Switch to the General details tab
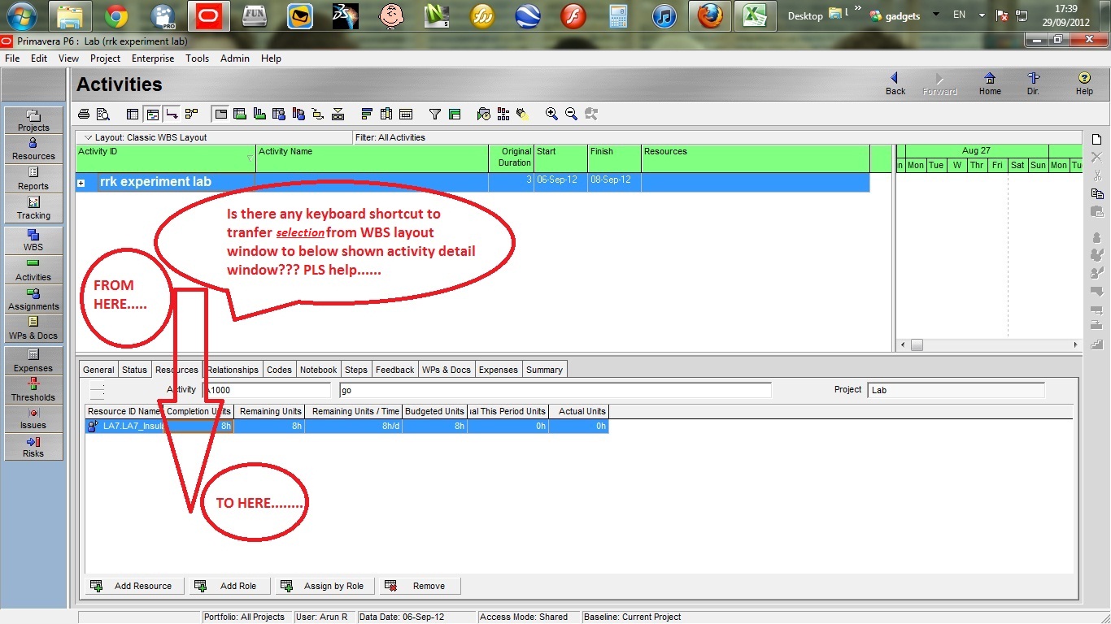1111x624 pixels. click(x=98, y=370)
